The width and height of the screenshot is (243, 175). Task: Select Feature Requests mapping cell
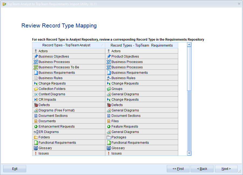(142, 127)
